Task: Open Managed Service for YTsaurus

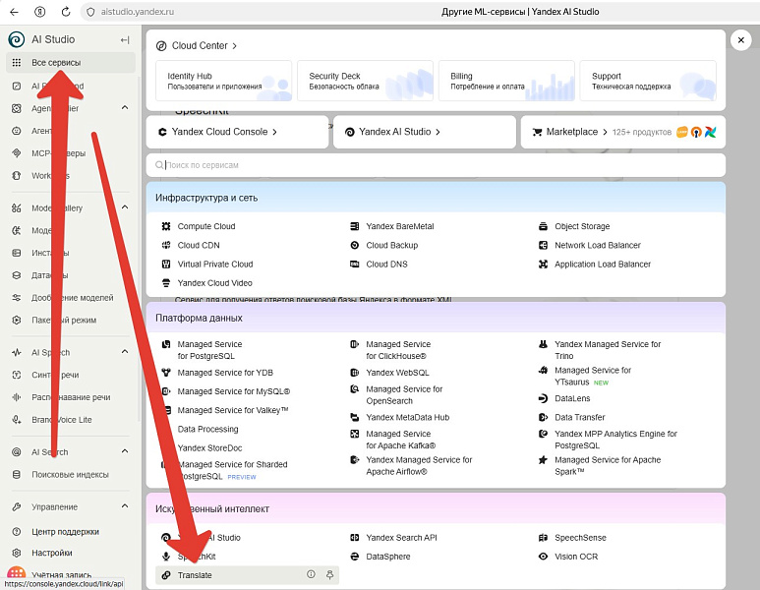Action: click(x=593, y=376)
